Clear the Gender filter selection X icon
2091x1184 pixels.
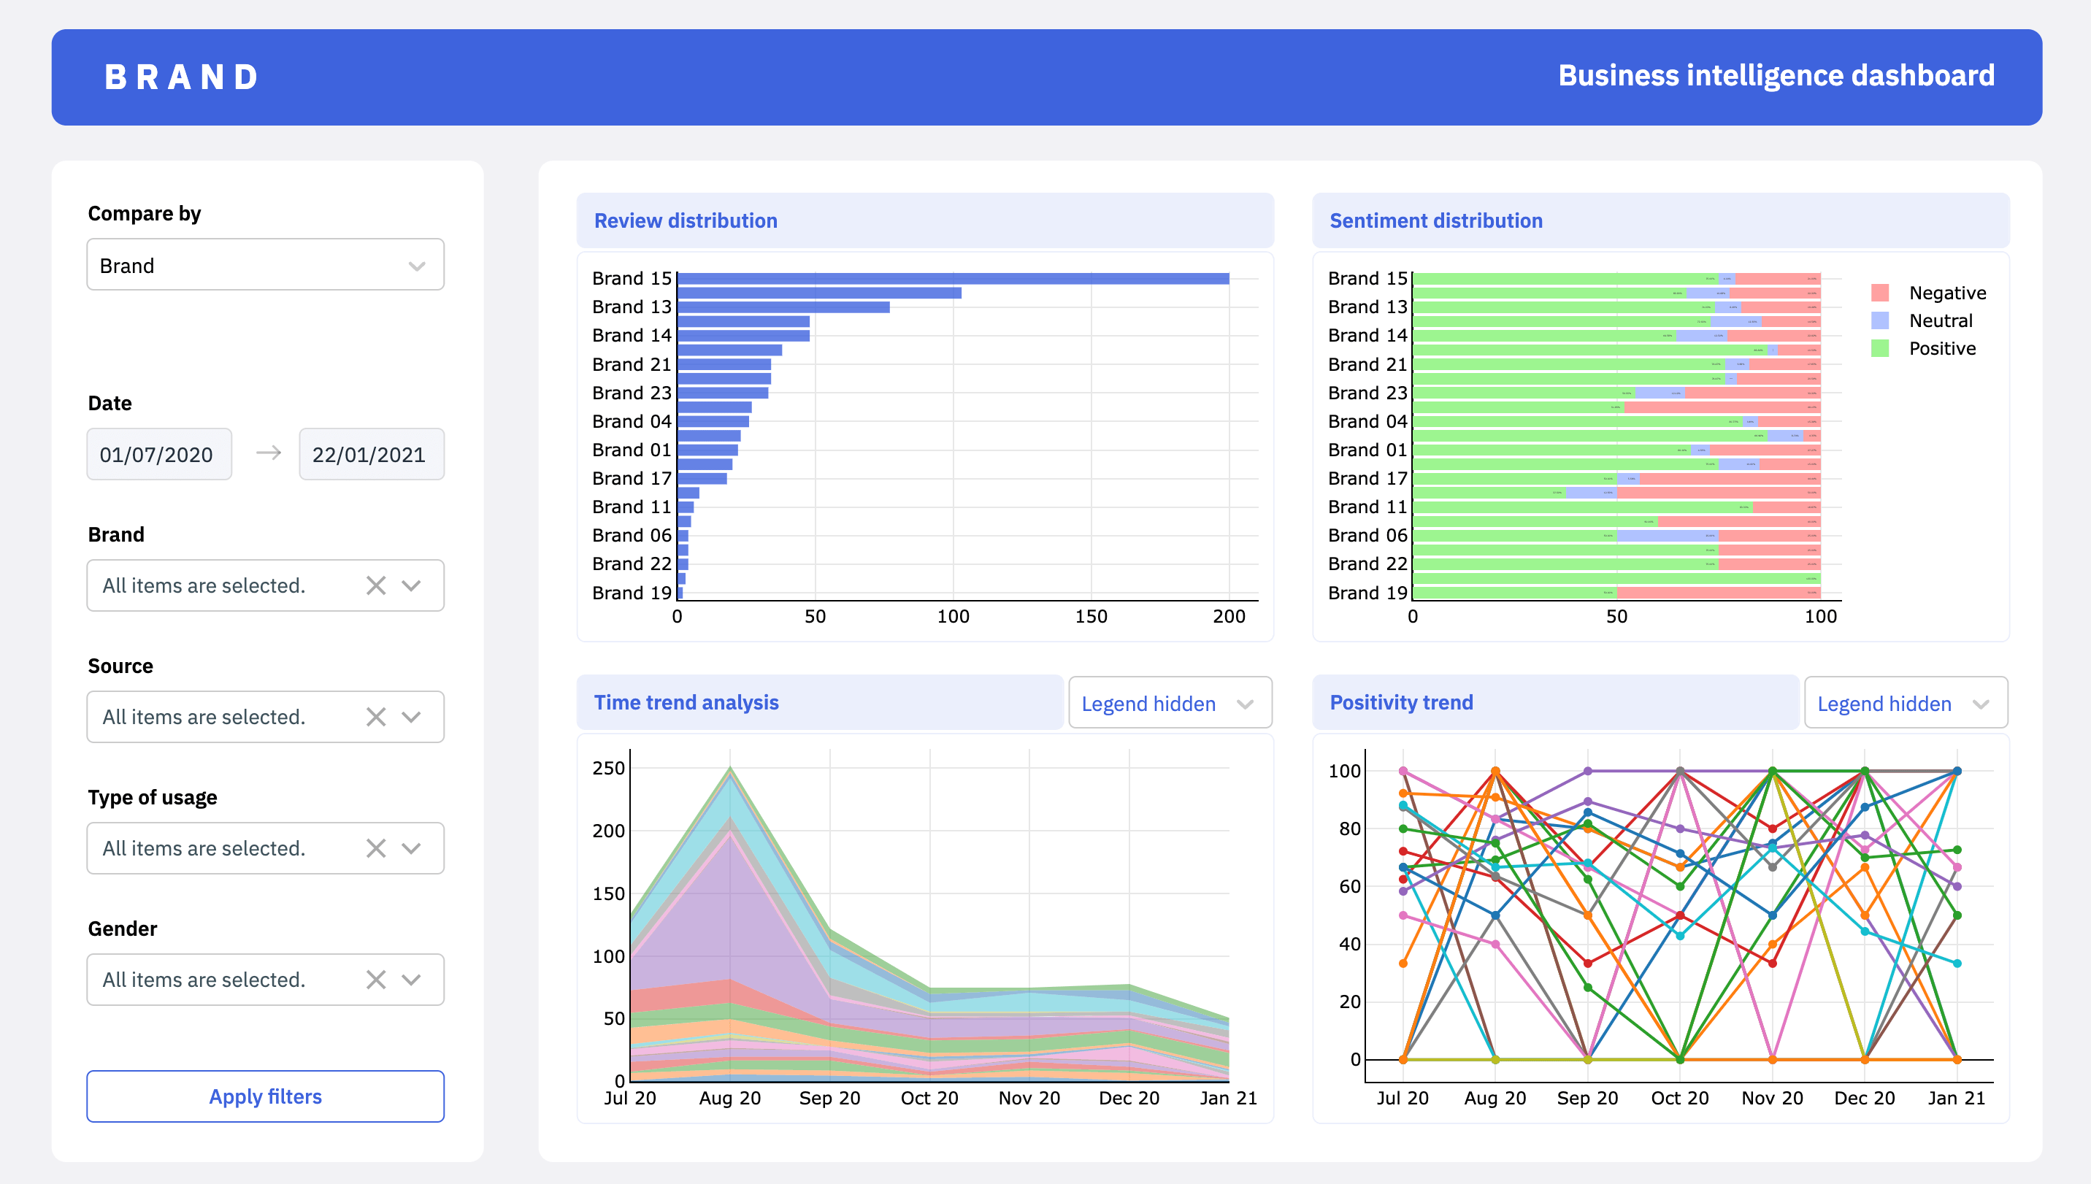375,980
